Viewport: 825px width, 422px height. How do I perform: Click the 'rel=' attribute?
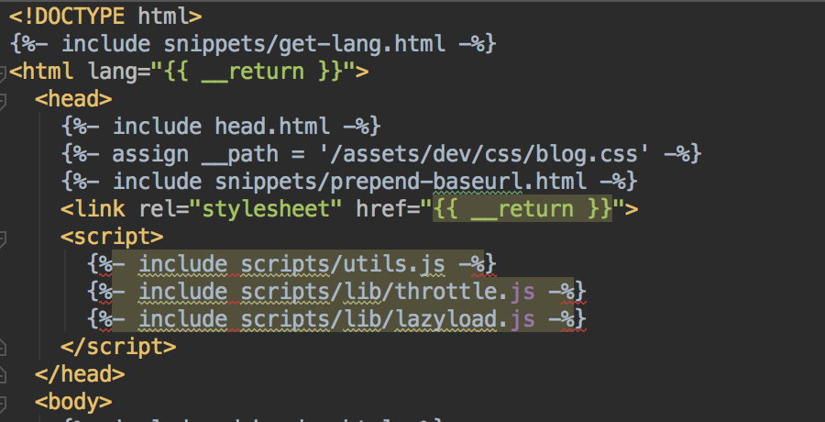[x=163, y=208]
